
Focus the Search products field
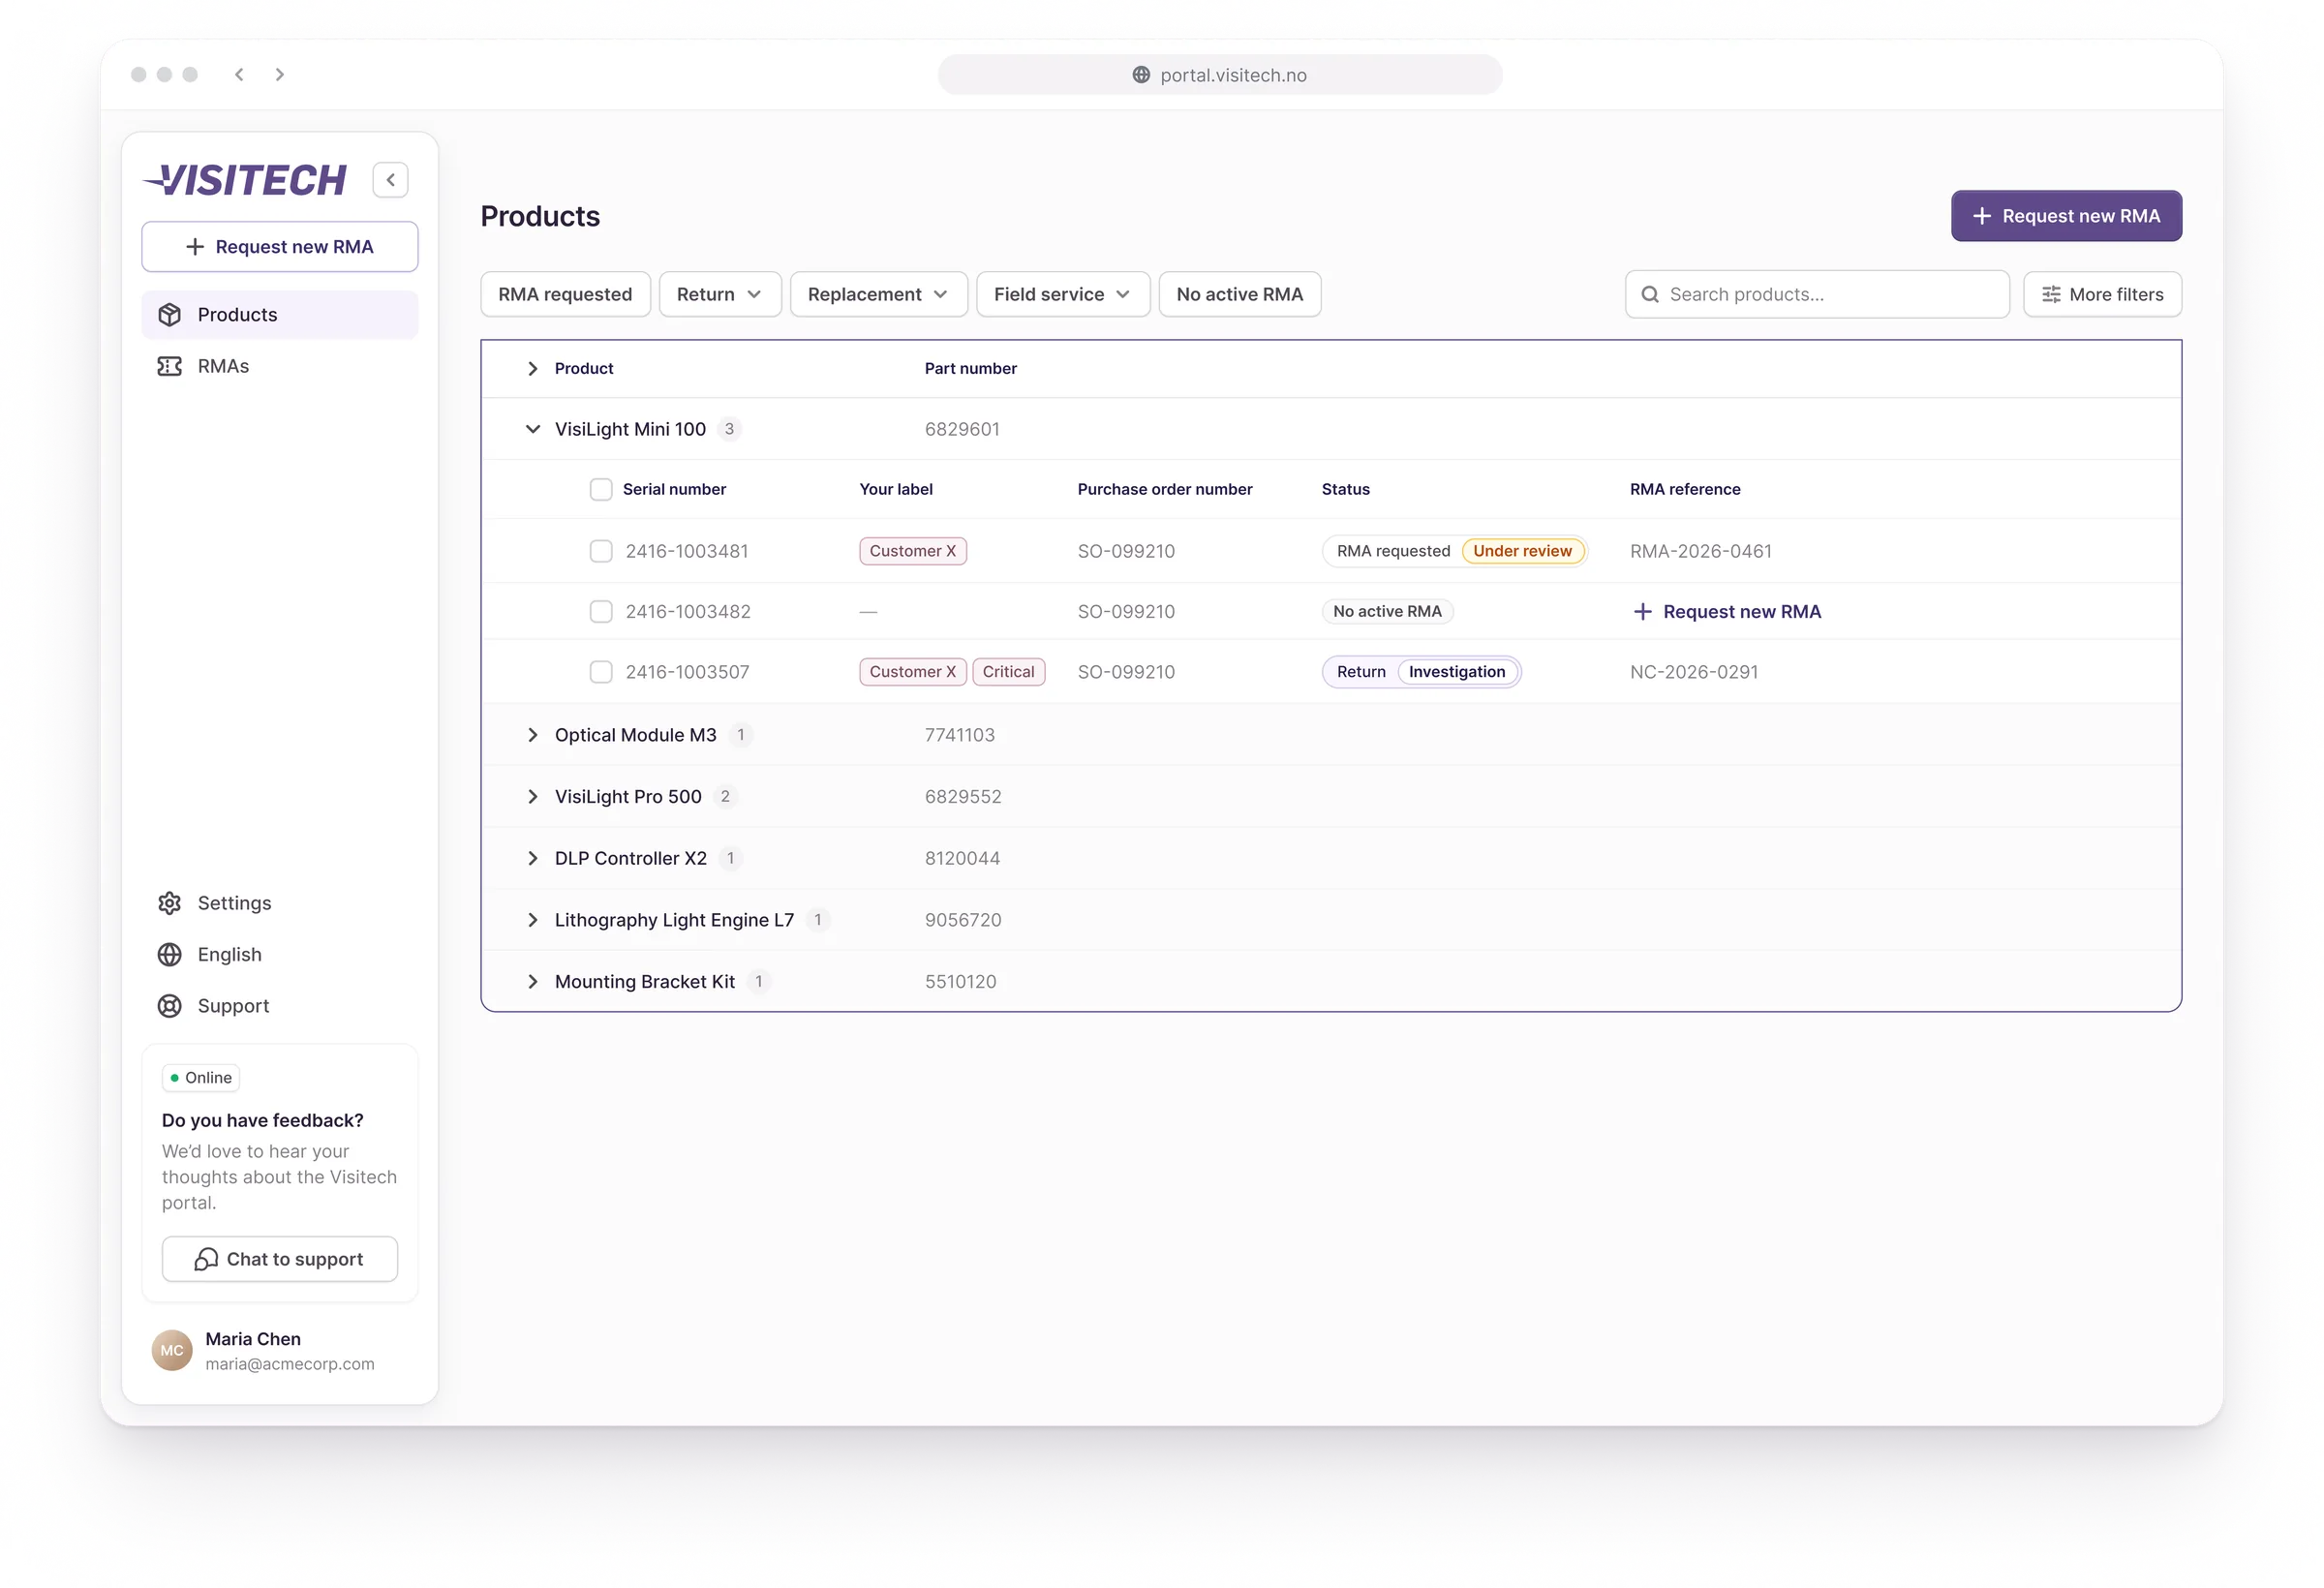[1817, 295]
